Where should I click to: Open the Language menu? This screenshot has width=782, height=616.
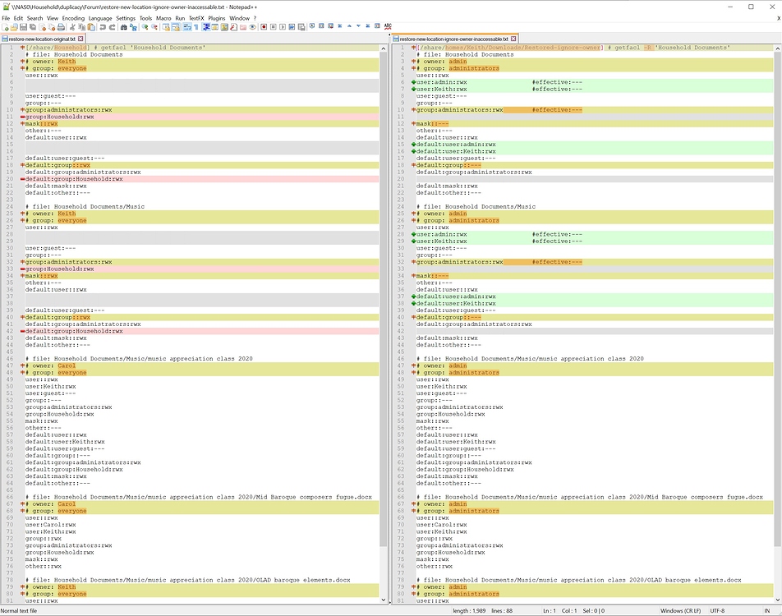pyautogui.click(x=100, y=18)
